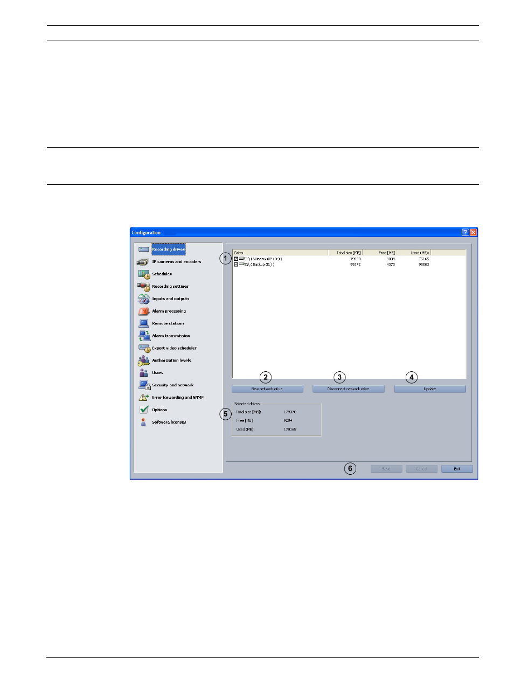Select Error forwarding and SNMP
The height and width of the screenshot is (686, 514).
(x=178, y=398)
